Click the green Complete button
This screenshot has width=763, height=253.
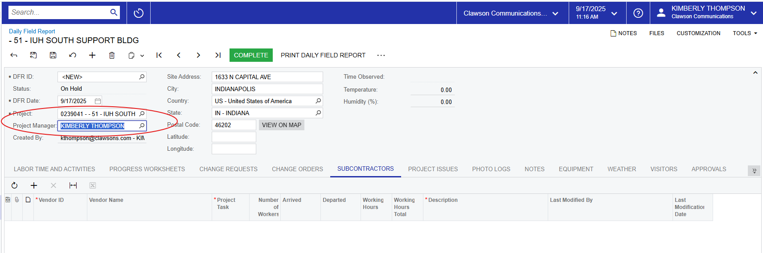tap(251, 55)
